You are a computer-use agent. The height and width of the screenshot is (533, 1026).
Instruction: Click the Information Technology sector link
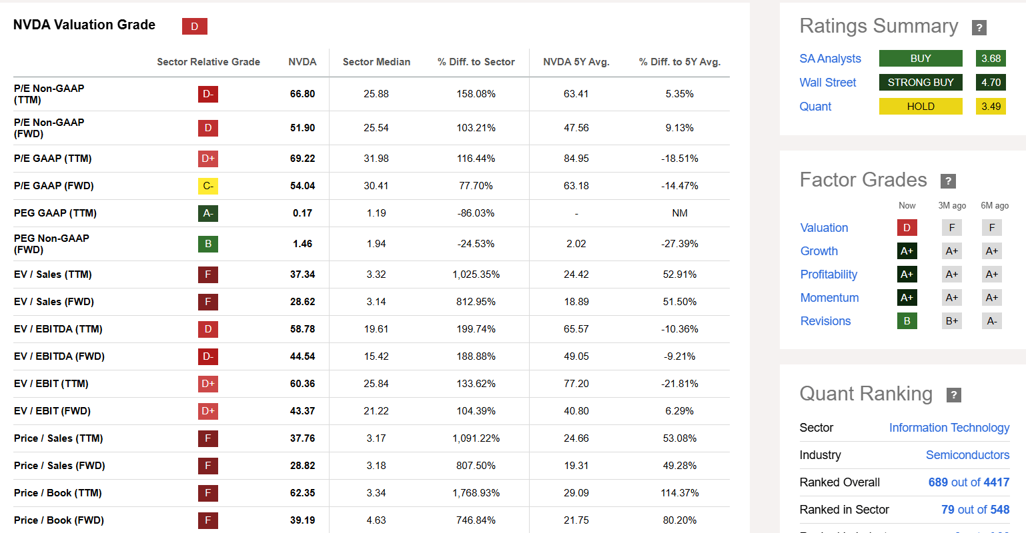click(949, 428)
